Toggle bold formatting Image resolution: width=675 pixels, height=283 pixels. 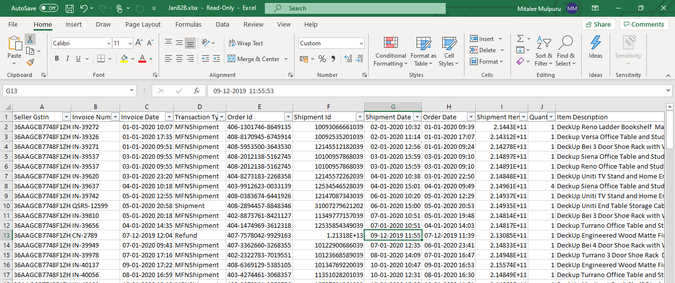[57, 59]
